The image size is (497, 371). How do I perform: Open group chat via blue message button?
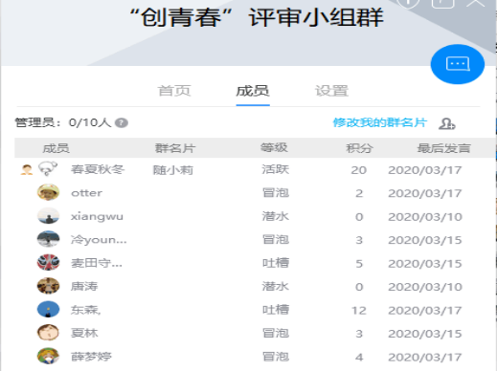tap(458, 64)
